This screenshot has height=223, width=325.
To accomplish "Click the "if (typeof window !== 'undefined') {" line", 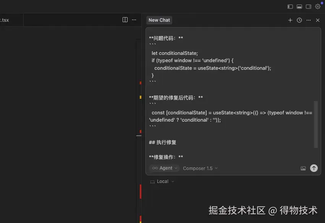I will pos(192,60).
